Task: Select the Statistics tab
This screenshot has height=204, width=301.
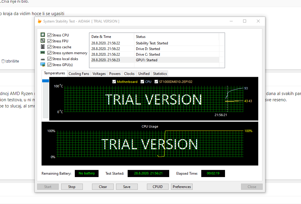Action: pyautogui.click(x=160, y=74)
